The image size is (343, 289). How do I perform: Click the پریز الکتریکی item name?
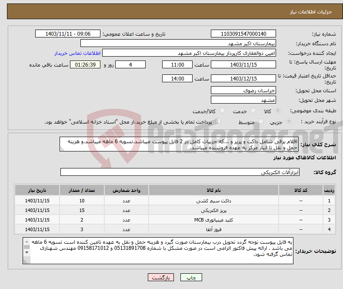click(x=213, y=210)
